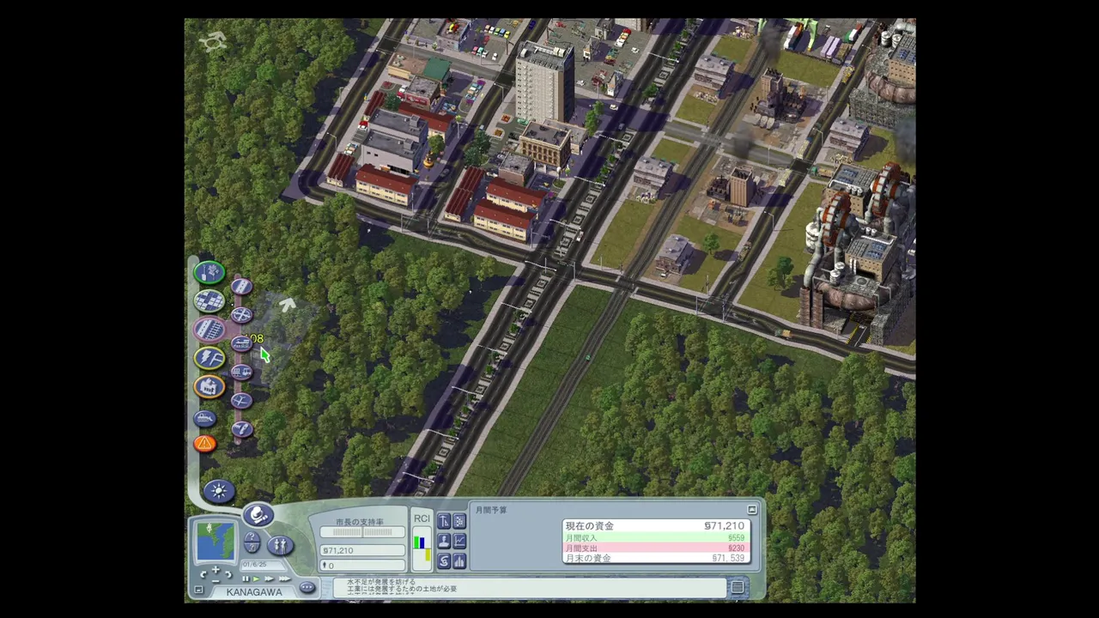The image size is (1099, 618).
Task: Switch to Mayor mode top-hat button
Action: coord(258,515)
